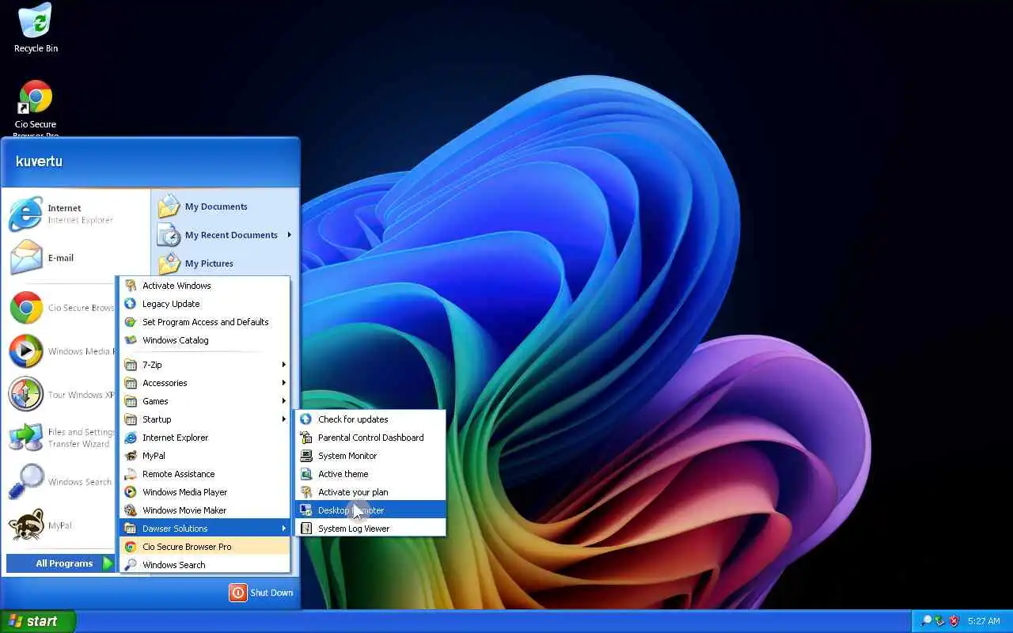
Task: Click the Windows Movie Maker icon
Action: [x=131, y=510]
